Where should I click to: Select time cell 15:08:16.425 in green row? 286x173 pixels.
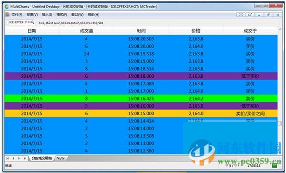coord(141,99)
